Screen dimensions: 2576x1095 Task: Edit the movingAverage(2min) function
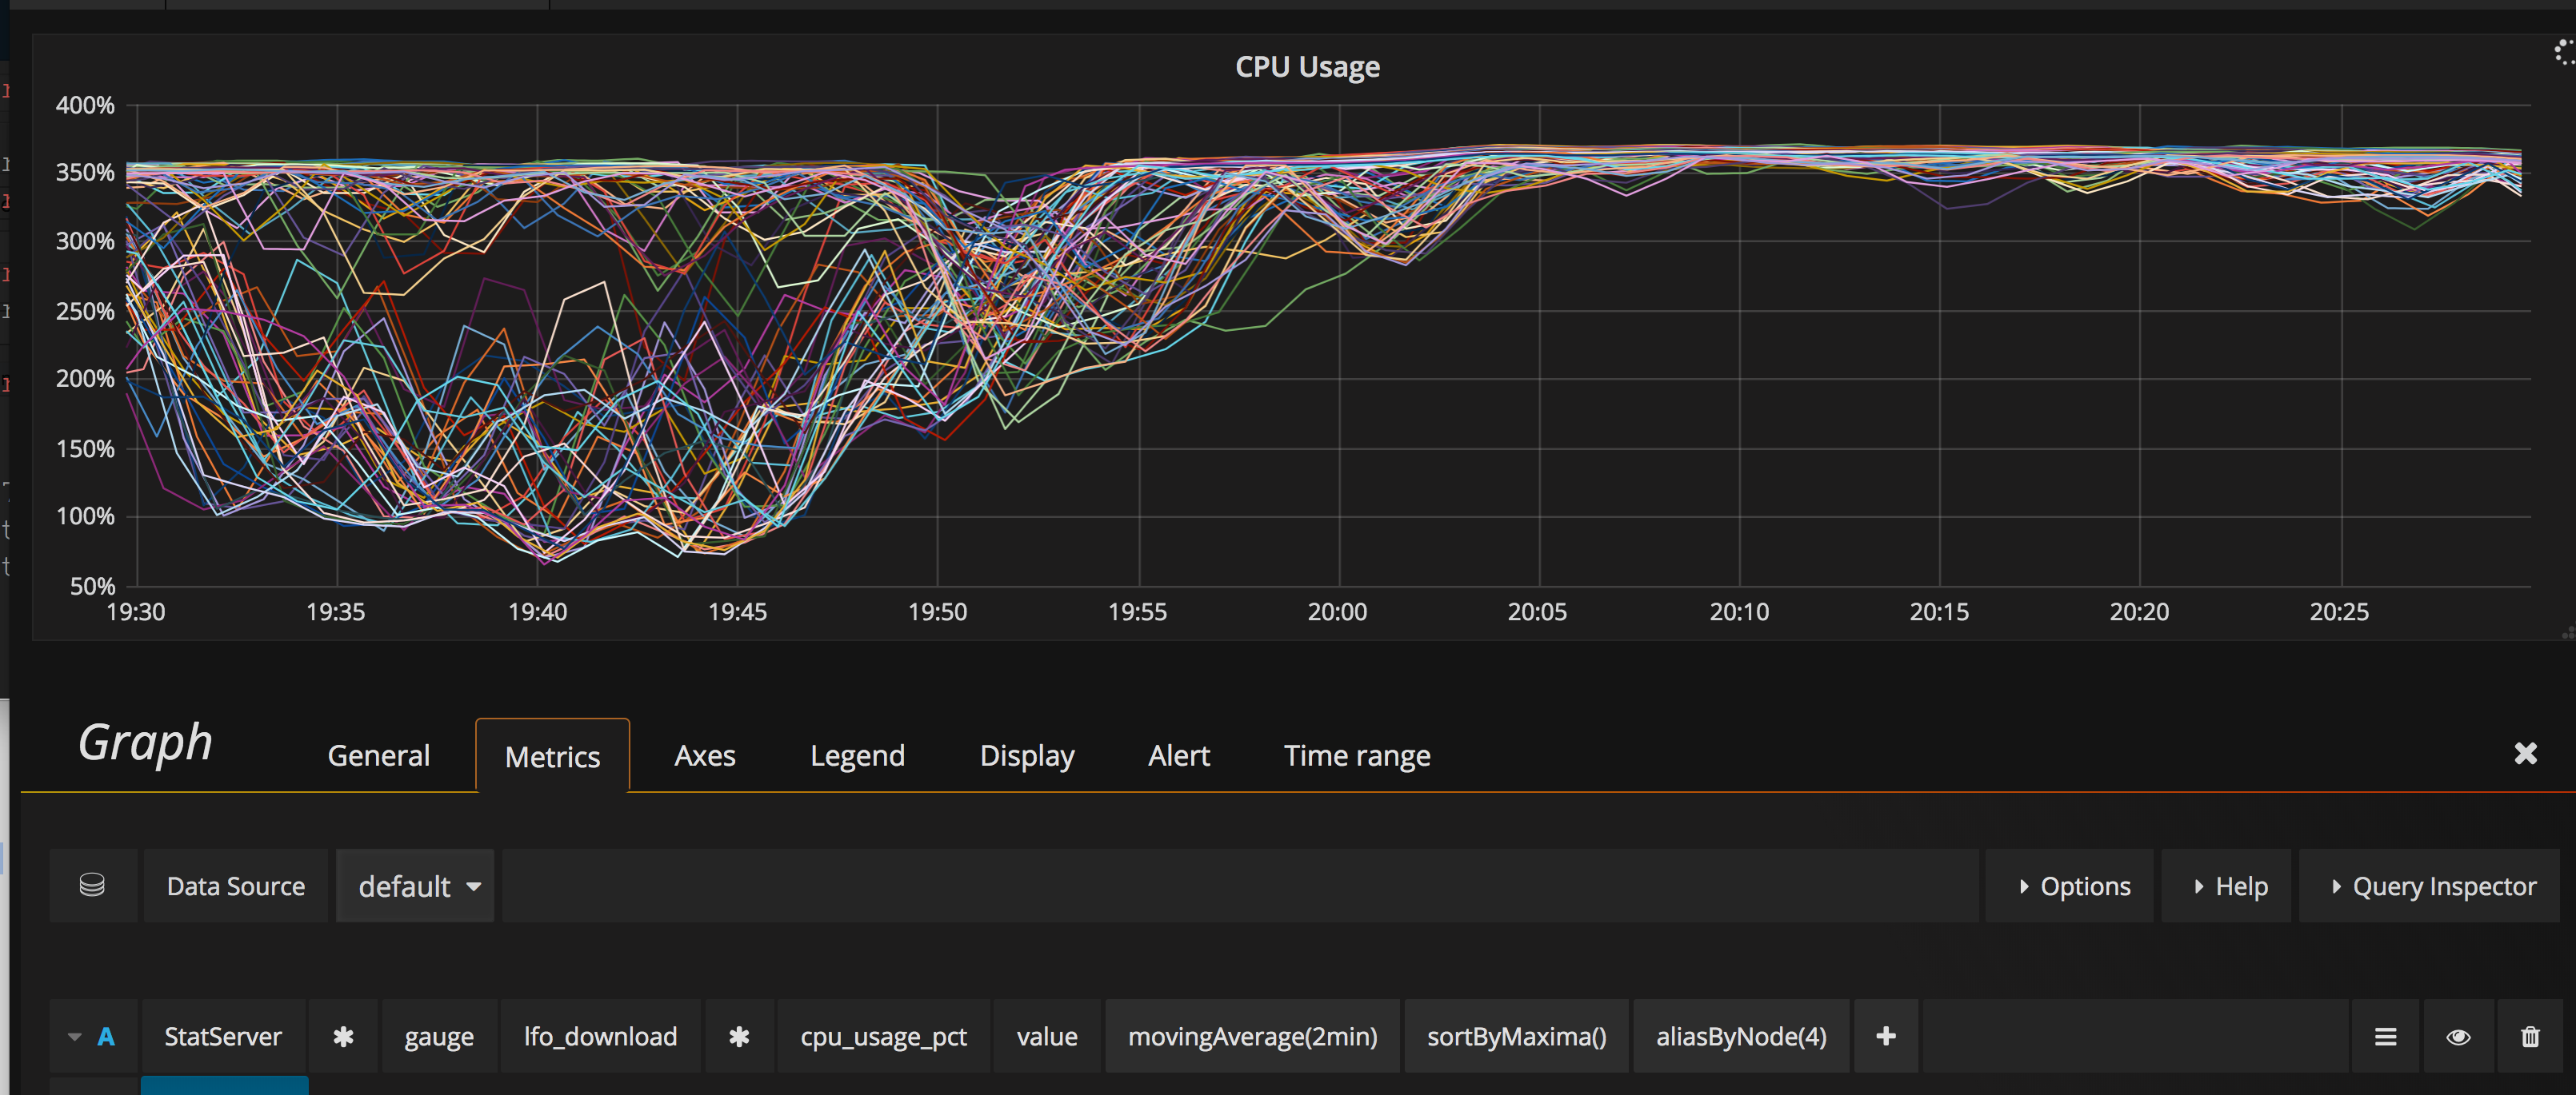tap(1252, 1036)
